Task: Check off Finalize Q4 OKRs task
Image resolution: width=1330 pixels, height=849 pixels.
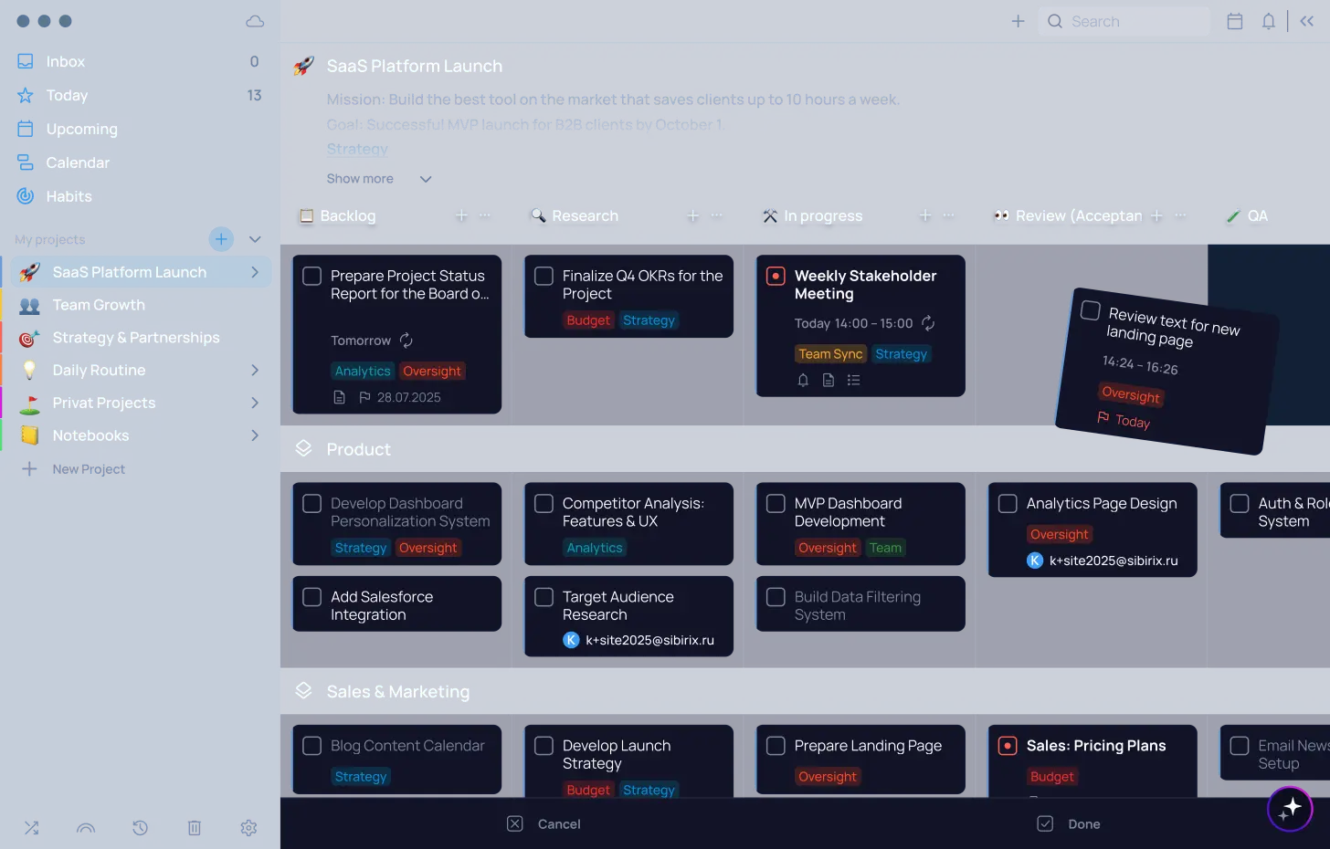Action: (x=544, y=276)
